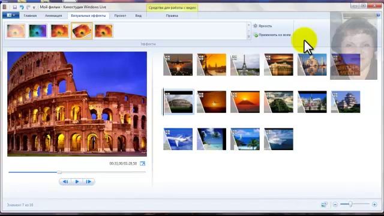Open the Проект tab
This screenshot has height=216, width=384.
[120, 16]
